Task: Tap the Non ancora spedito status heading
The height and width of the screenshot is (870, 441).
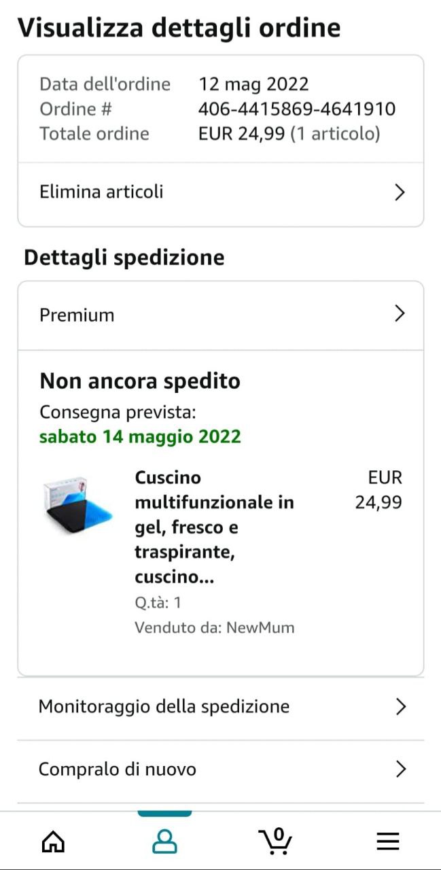Action: click(x=140, y=381)
